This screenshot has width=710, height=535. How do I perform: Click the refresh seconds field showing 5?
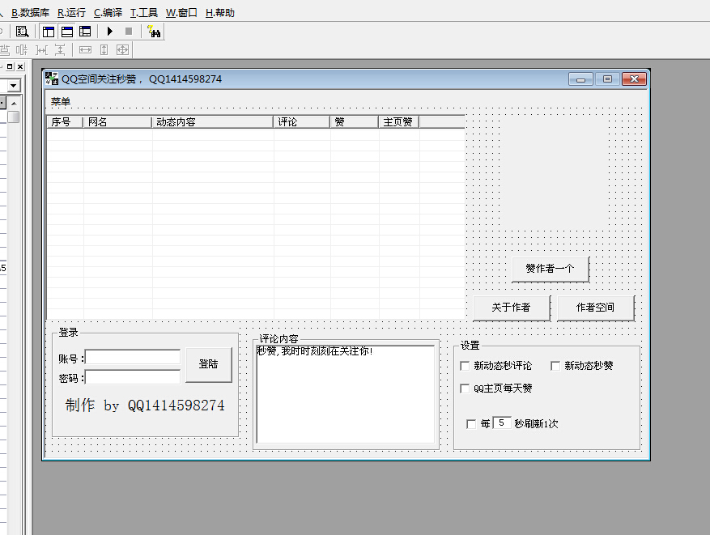(502, 422)
